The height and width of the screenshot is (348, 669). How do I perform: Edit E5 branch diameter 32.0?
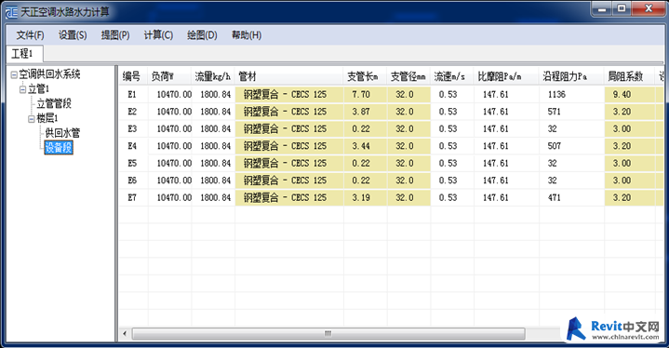[408, 164]
